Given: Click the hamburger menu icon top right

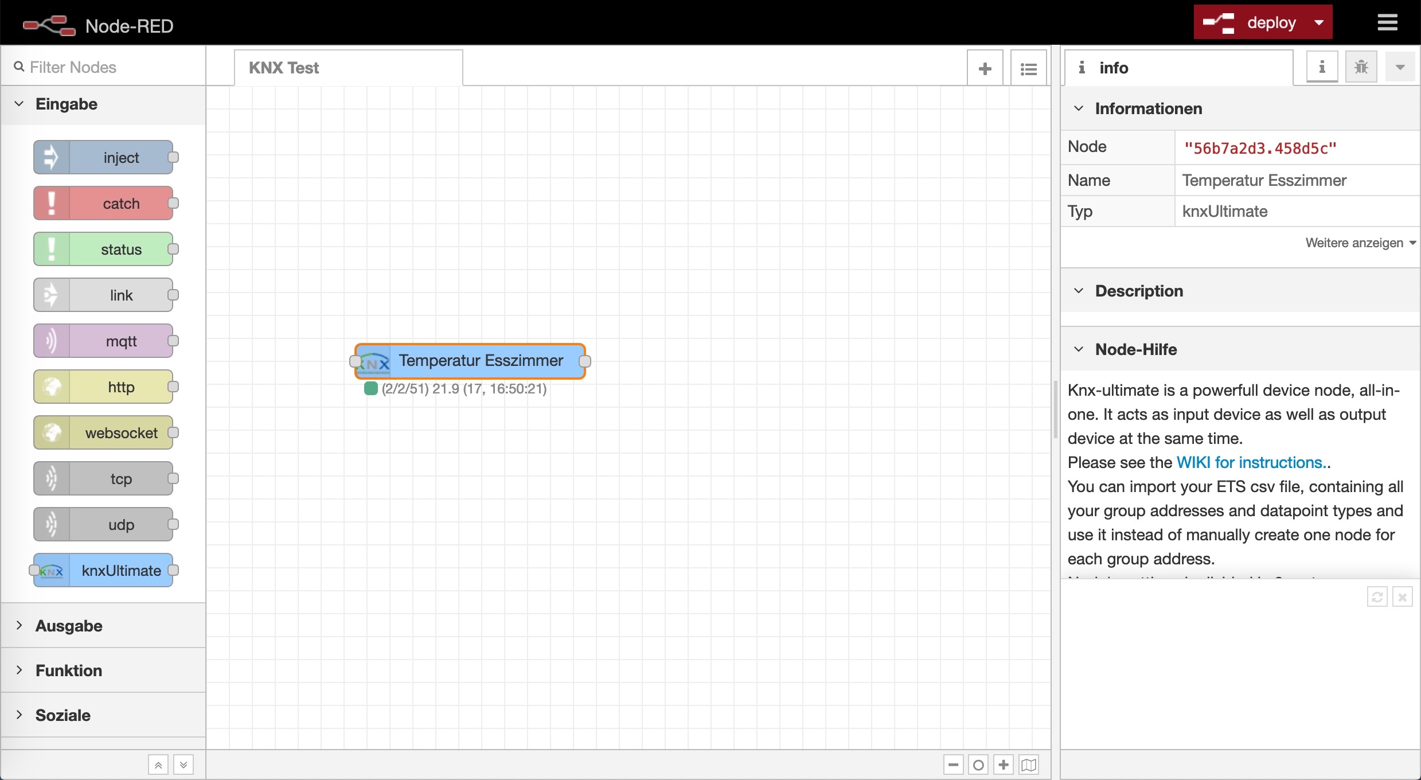Looking at the screenshot, I should tap(1387, 22).
